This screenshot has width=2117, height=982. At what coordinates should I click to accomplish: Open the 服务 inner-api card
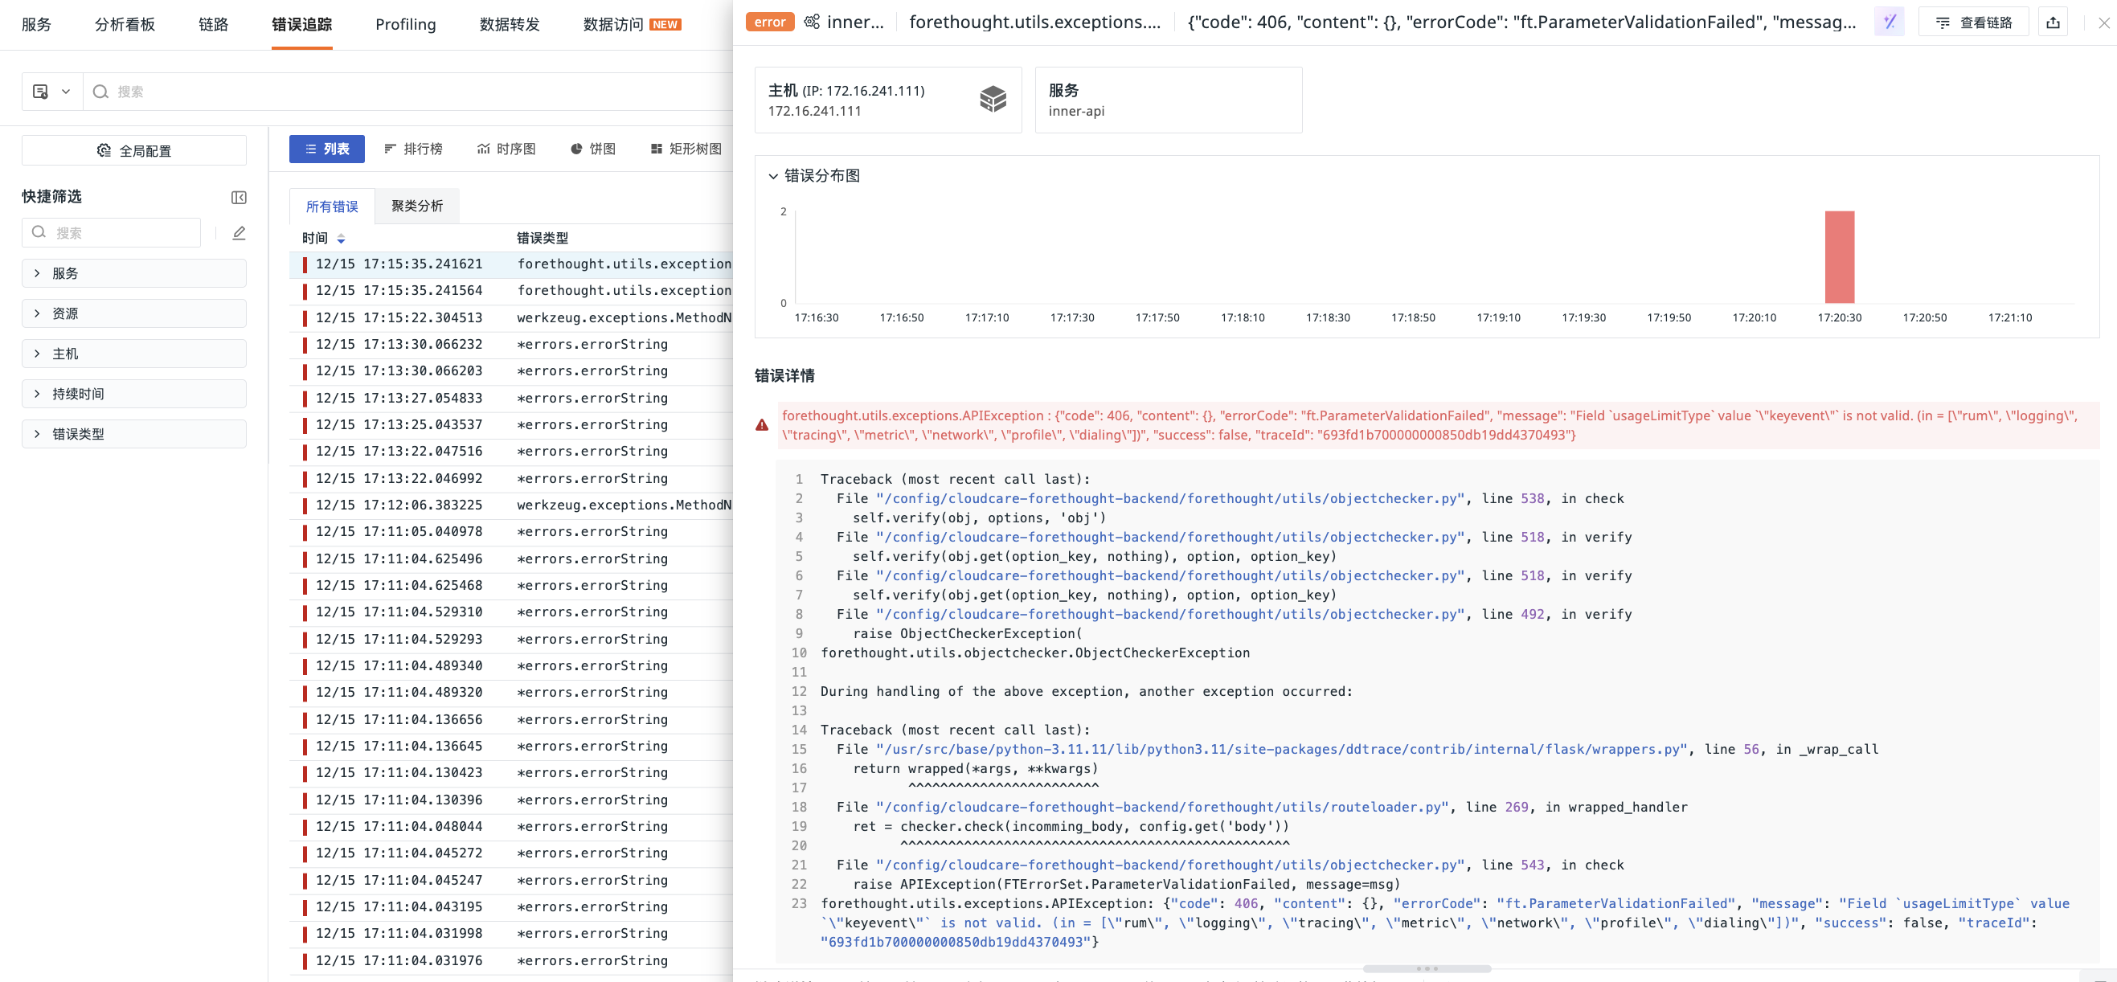click(x=1169, y=100)
